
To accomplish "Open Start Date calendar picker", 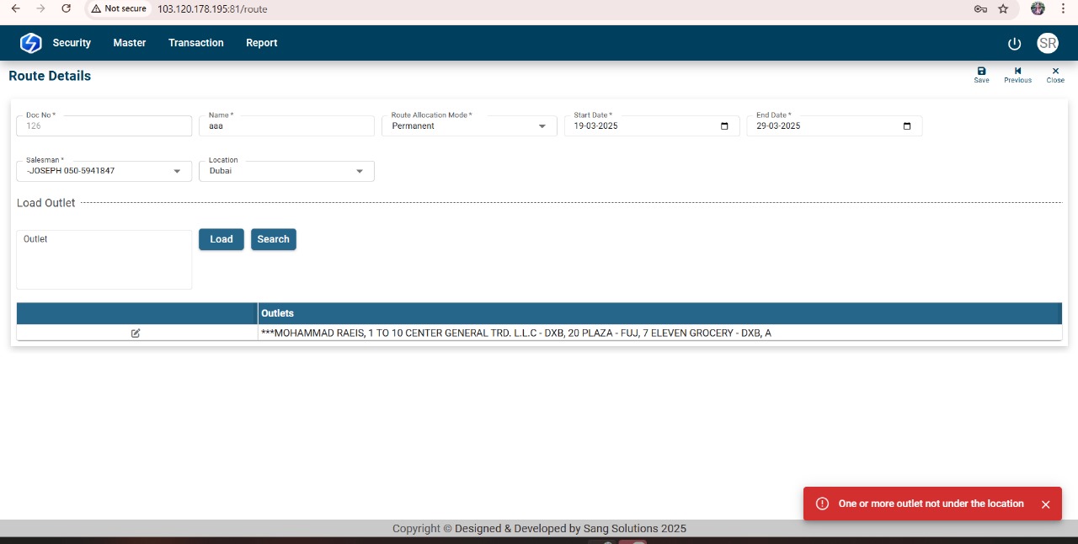I will 724,126.
